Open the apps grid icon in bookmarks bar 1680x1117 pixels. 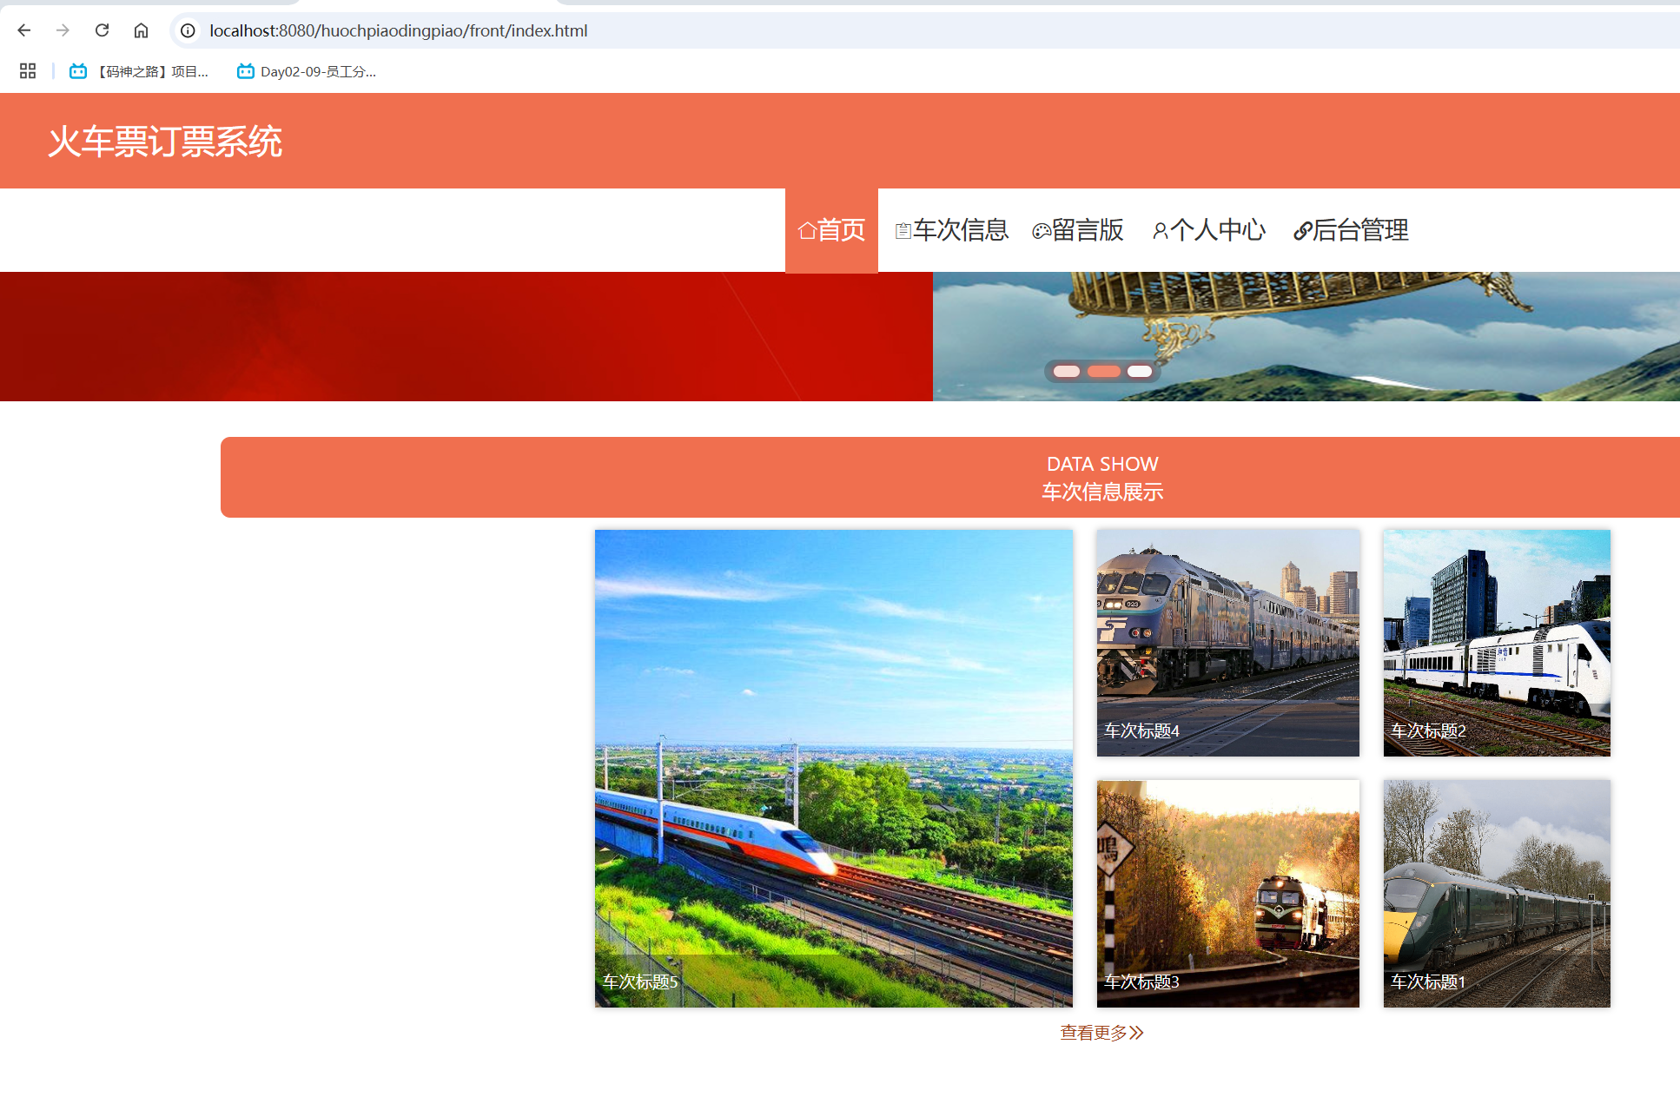click(28, 71)
